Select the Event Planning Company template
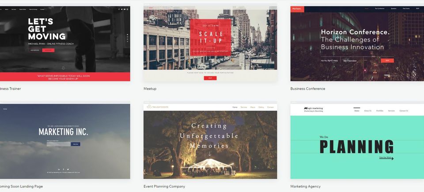The height and width of the screenshot is (192, 424). coord(210,141)
